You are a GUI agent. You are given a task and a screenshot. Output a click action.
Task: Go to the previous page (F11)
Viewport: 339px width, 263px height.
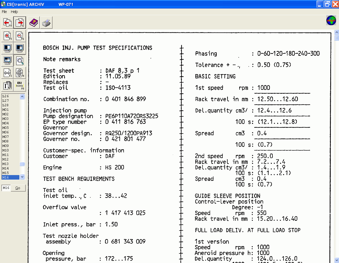point(7,23)
